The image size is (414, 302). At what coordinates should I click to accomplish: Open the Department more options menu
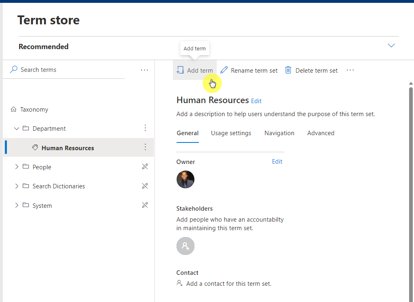pos(145,128)
